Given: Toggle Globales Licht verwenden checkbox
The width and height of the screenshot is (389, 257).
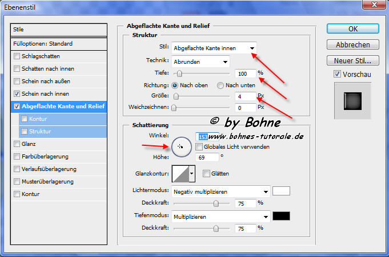Looking at the screenshot, I should point(199,146).
